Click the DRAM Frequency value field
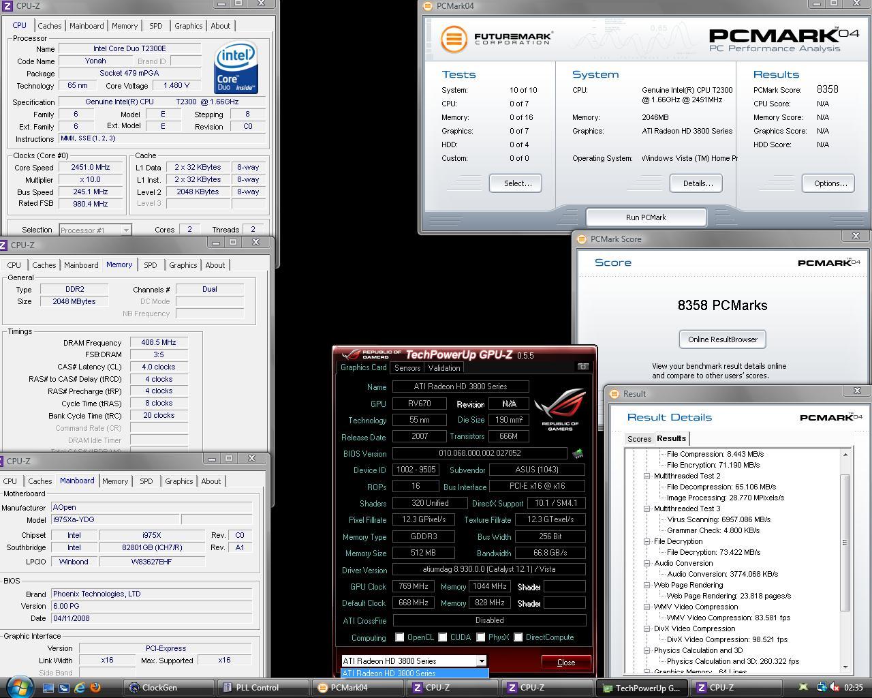The image size is (872, 698). coord(159,342)
